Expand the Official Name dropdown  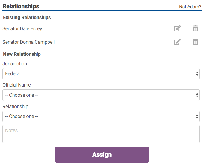(x=101, y=95)
